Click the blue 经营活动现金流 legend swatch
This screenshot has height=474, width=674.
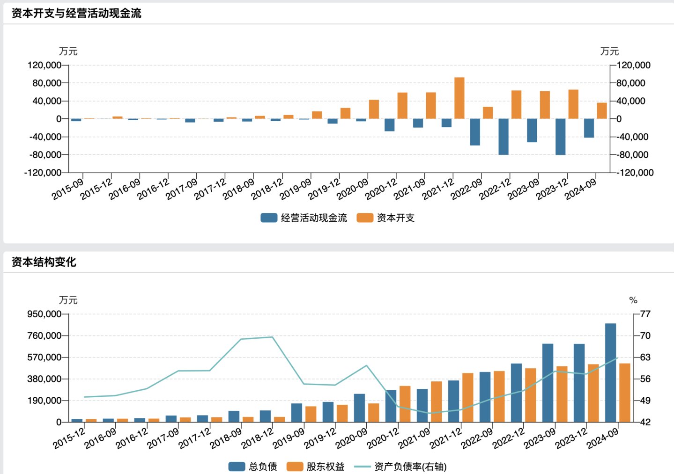(269, 218)
